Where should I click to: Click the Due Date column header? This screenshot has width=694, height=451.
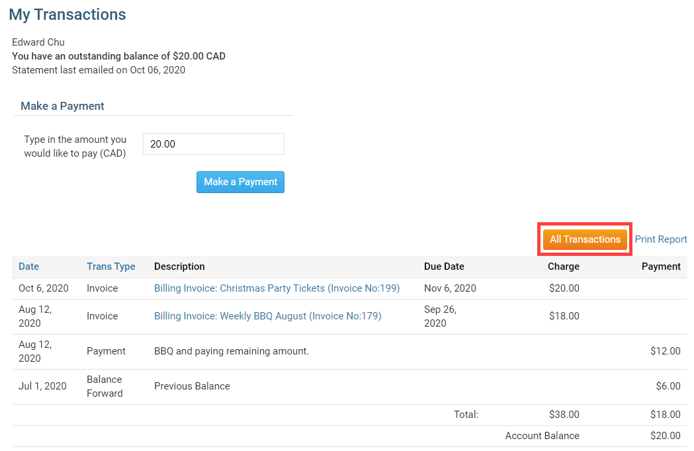(x=444, y=266)
